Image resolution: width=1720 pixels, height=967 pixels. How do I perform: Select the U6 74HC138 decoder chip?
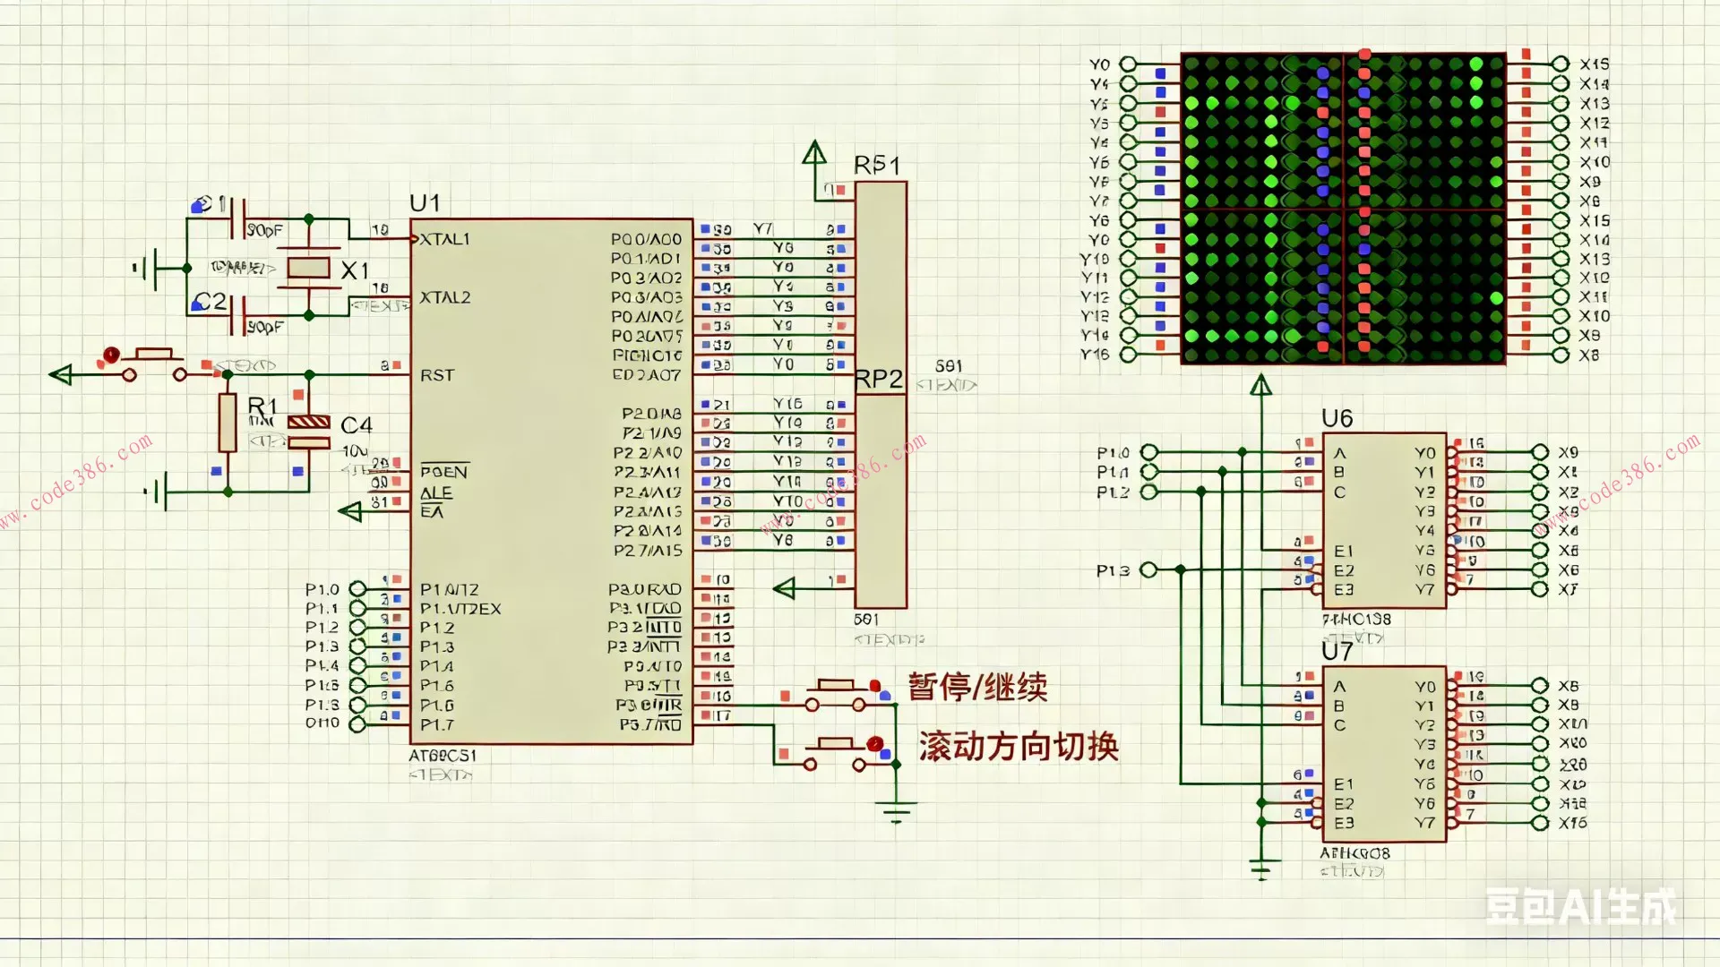click(x=1383, y=520)
